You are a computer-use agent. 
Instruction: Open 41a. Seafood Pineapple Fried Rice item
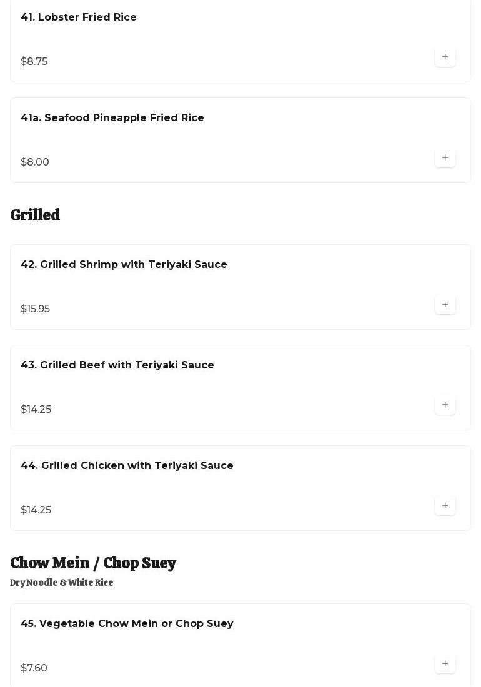112,118
